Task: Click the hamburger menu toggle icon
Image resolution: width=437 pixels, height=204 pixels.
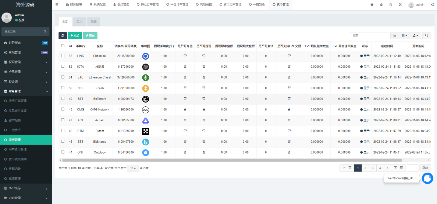Action: coord(57,4)
